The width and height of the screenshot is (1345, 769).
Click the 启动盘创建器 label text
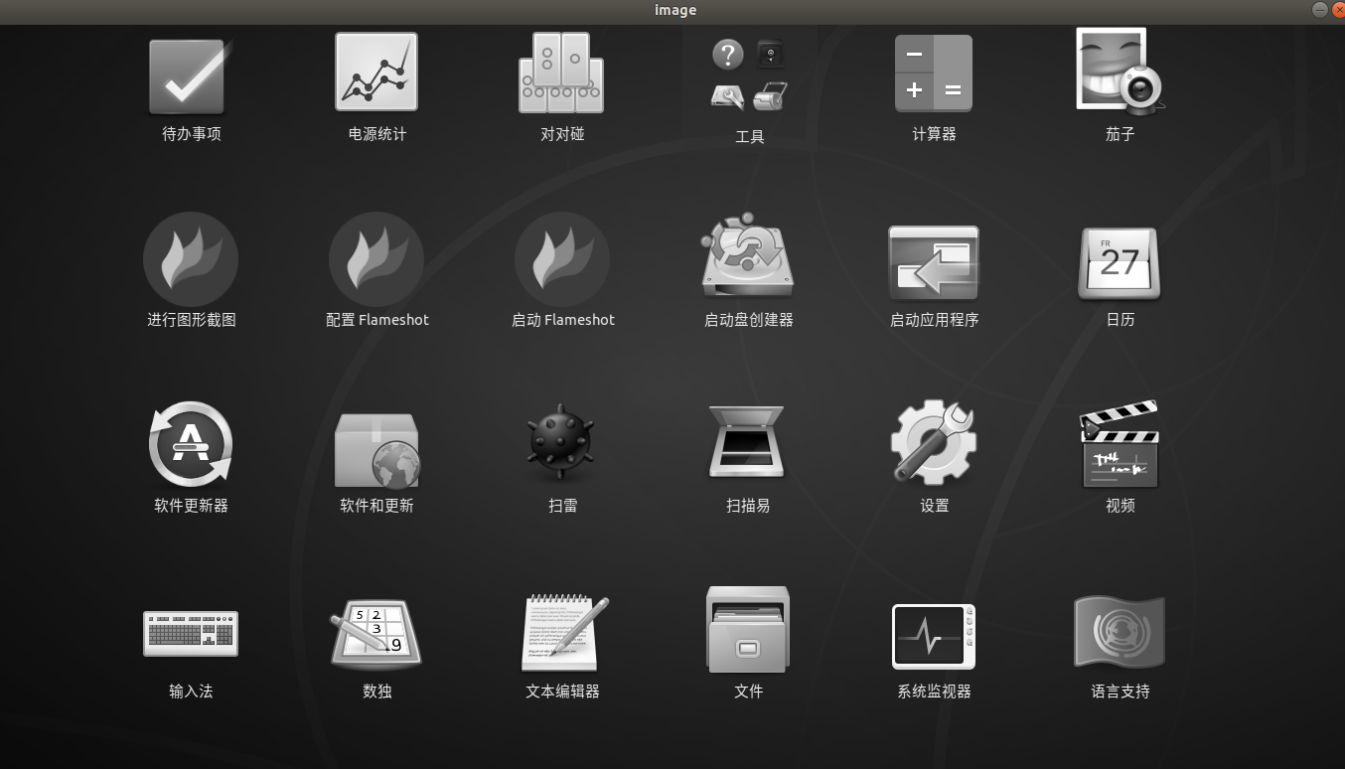click(749, 320)
